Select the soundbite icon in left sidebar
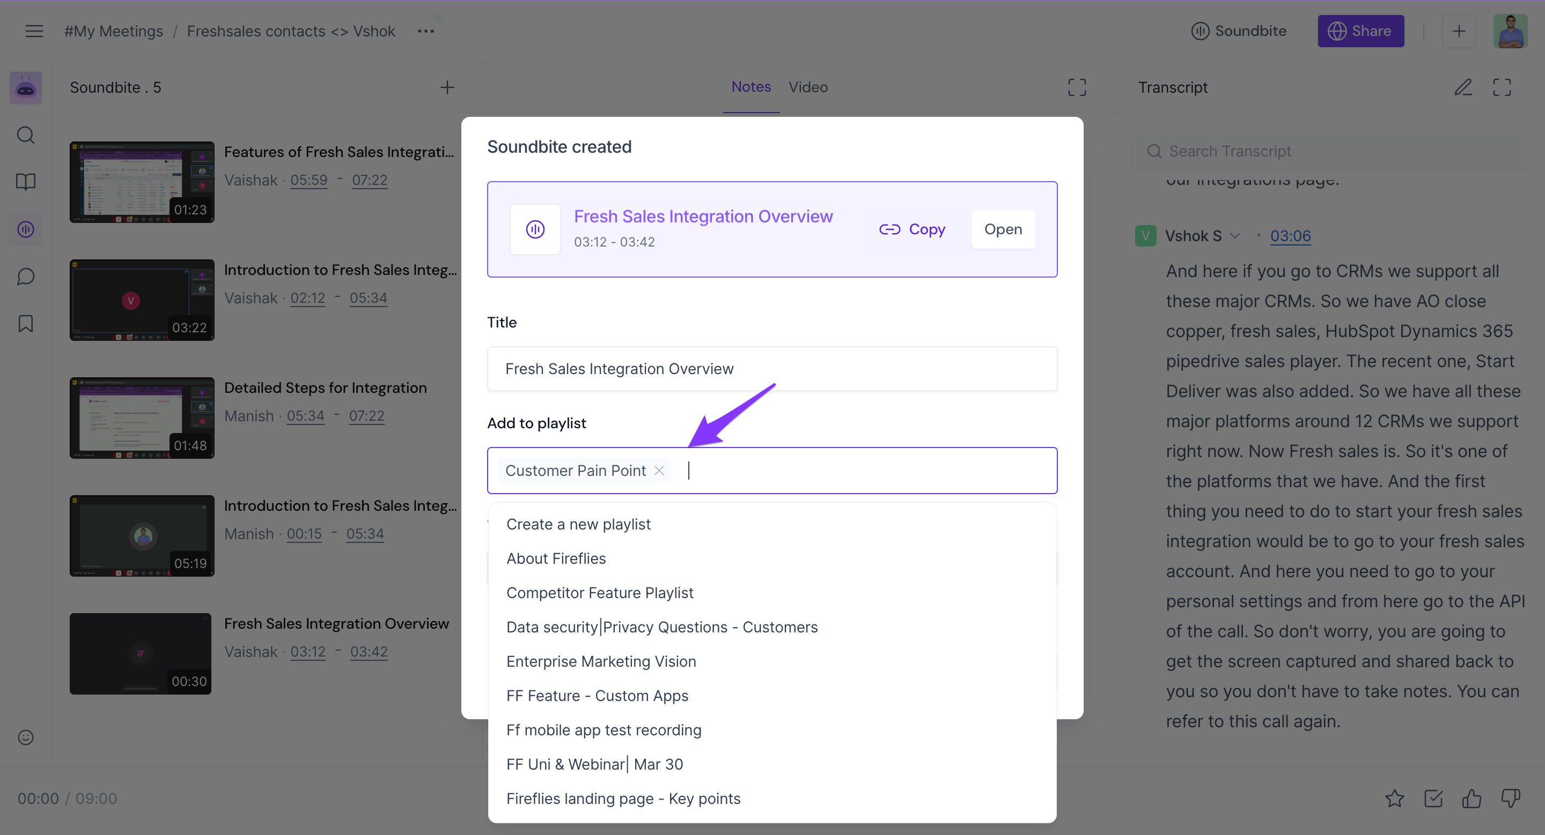 [26, 229]
